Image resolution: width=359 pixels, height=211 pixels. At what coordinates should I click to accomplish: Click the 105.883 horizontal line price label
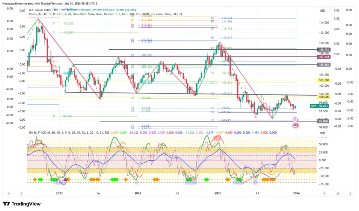(323, 65)
